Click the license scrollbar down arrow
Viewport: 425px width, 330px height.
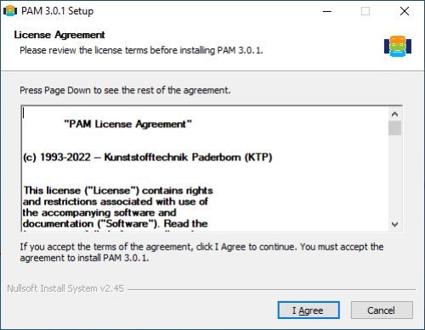[x=394, y=225]
